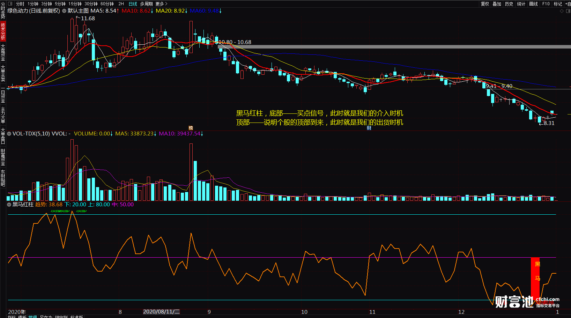
Task: Click the gray 10.80-10.68 gap band
Action: tap(394, 47)
